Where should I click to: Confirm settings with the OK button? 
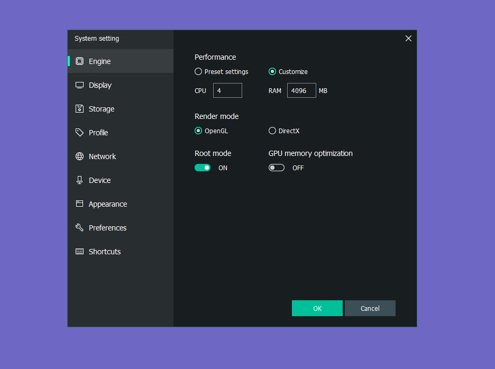[x=317, y=308]
